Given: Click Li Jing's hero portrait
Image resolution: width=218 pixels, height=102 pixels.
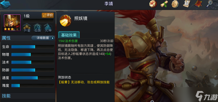Looking at the screenshot, I should (x=12, y=23).
